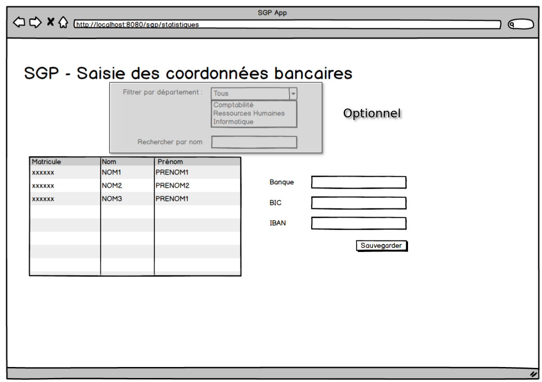The height and width of the screenshot is (382, 542).
Task: Click the browser back arrow icon
Action: click(19, 22)
